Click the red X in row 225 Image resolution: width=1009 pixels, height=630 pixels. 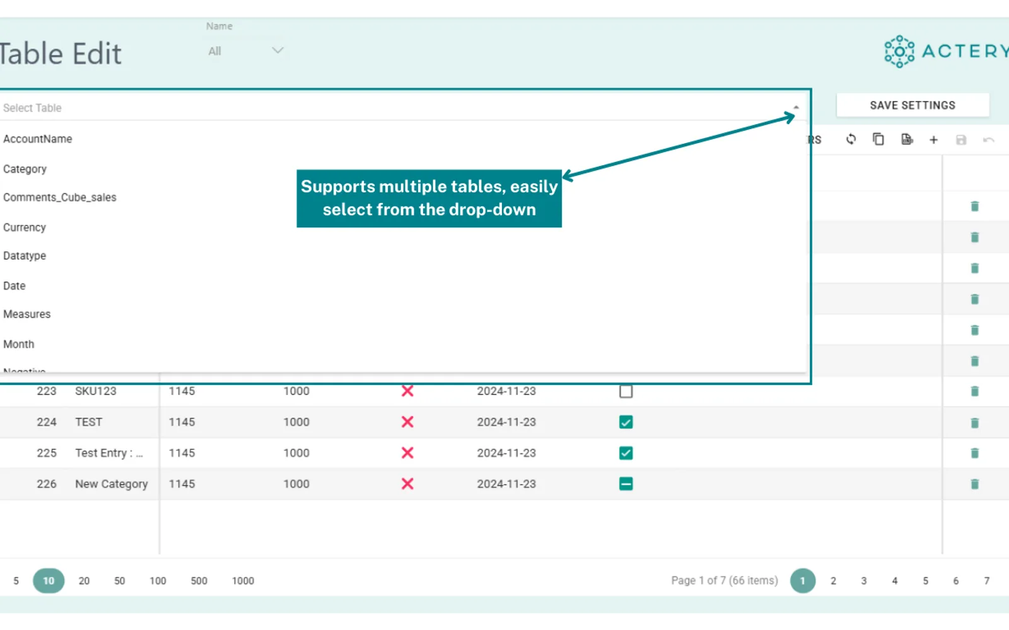pyautogui.click(x=407, y=453)
